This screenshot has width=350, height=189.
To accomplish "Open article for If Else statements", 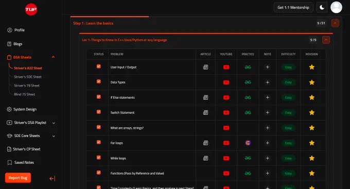I will 205,97.
